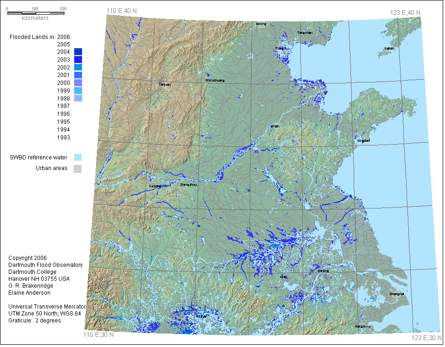Image resolution: width=445 pixels, height=347 pixels.
Task: Select the Taiyuan map label
Action: coord(165,85)
